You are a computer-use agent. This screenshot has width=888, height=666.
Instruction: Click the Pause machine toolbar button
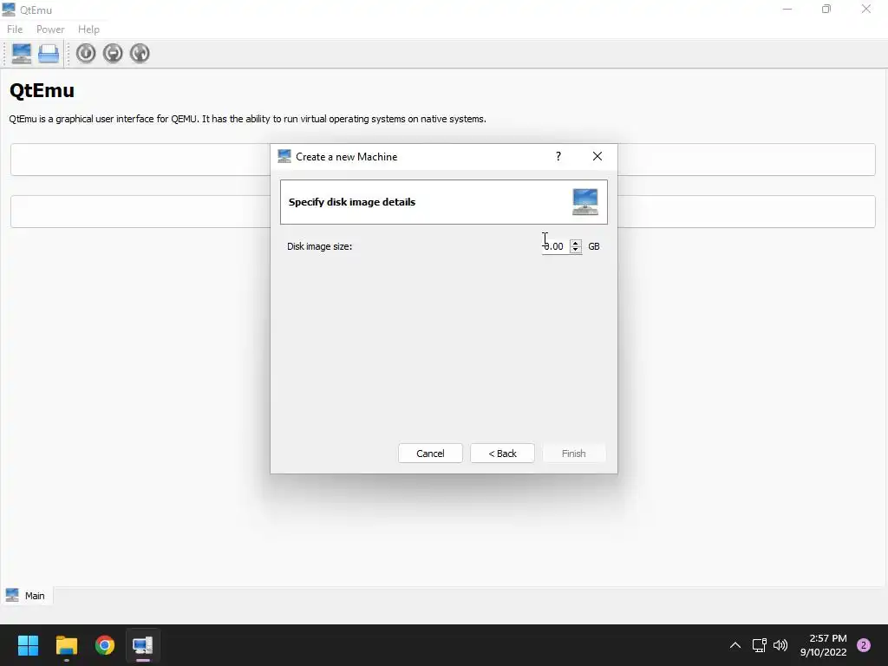113,53
